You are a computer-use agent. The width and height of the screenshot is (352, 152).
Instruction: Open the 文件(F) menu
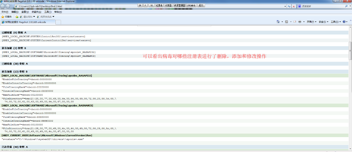point(5,12)
